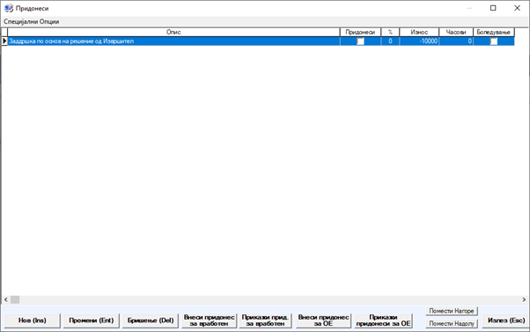Click Прикажи прид. за вработен button
Viewport: 530px width, 332px height.
[x=265, y=321]
